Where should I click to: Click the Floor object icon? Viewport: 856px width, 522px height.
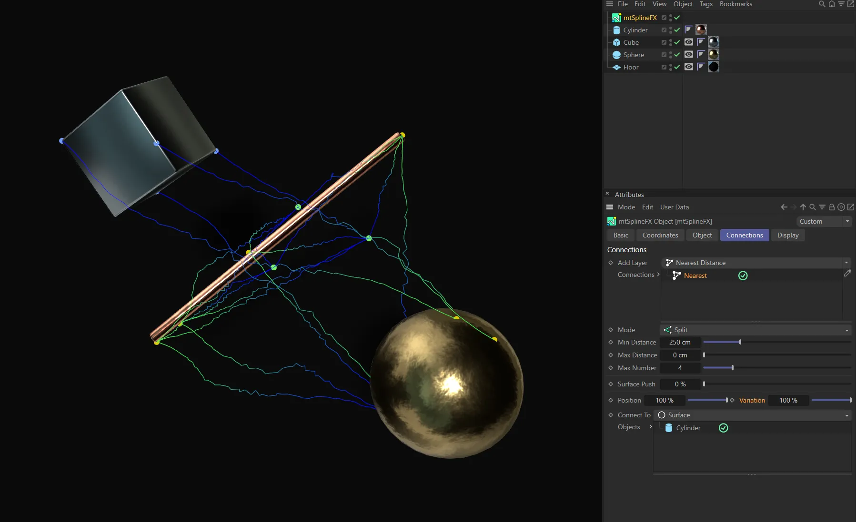click(616, 67)
